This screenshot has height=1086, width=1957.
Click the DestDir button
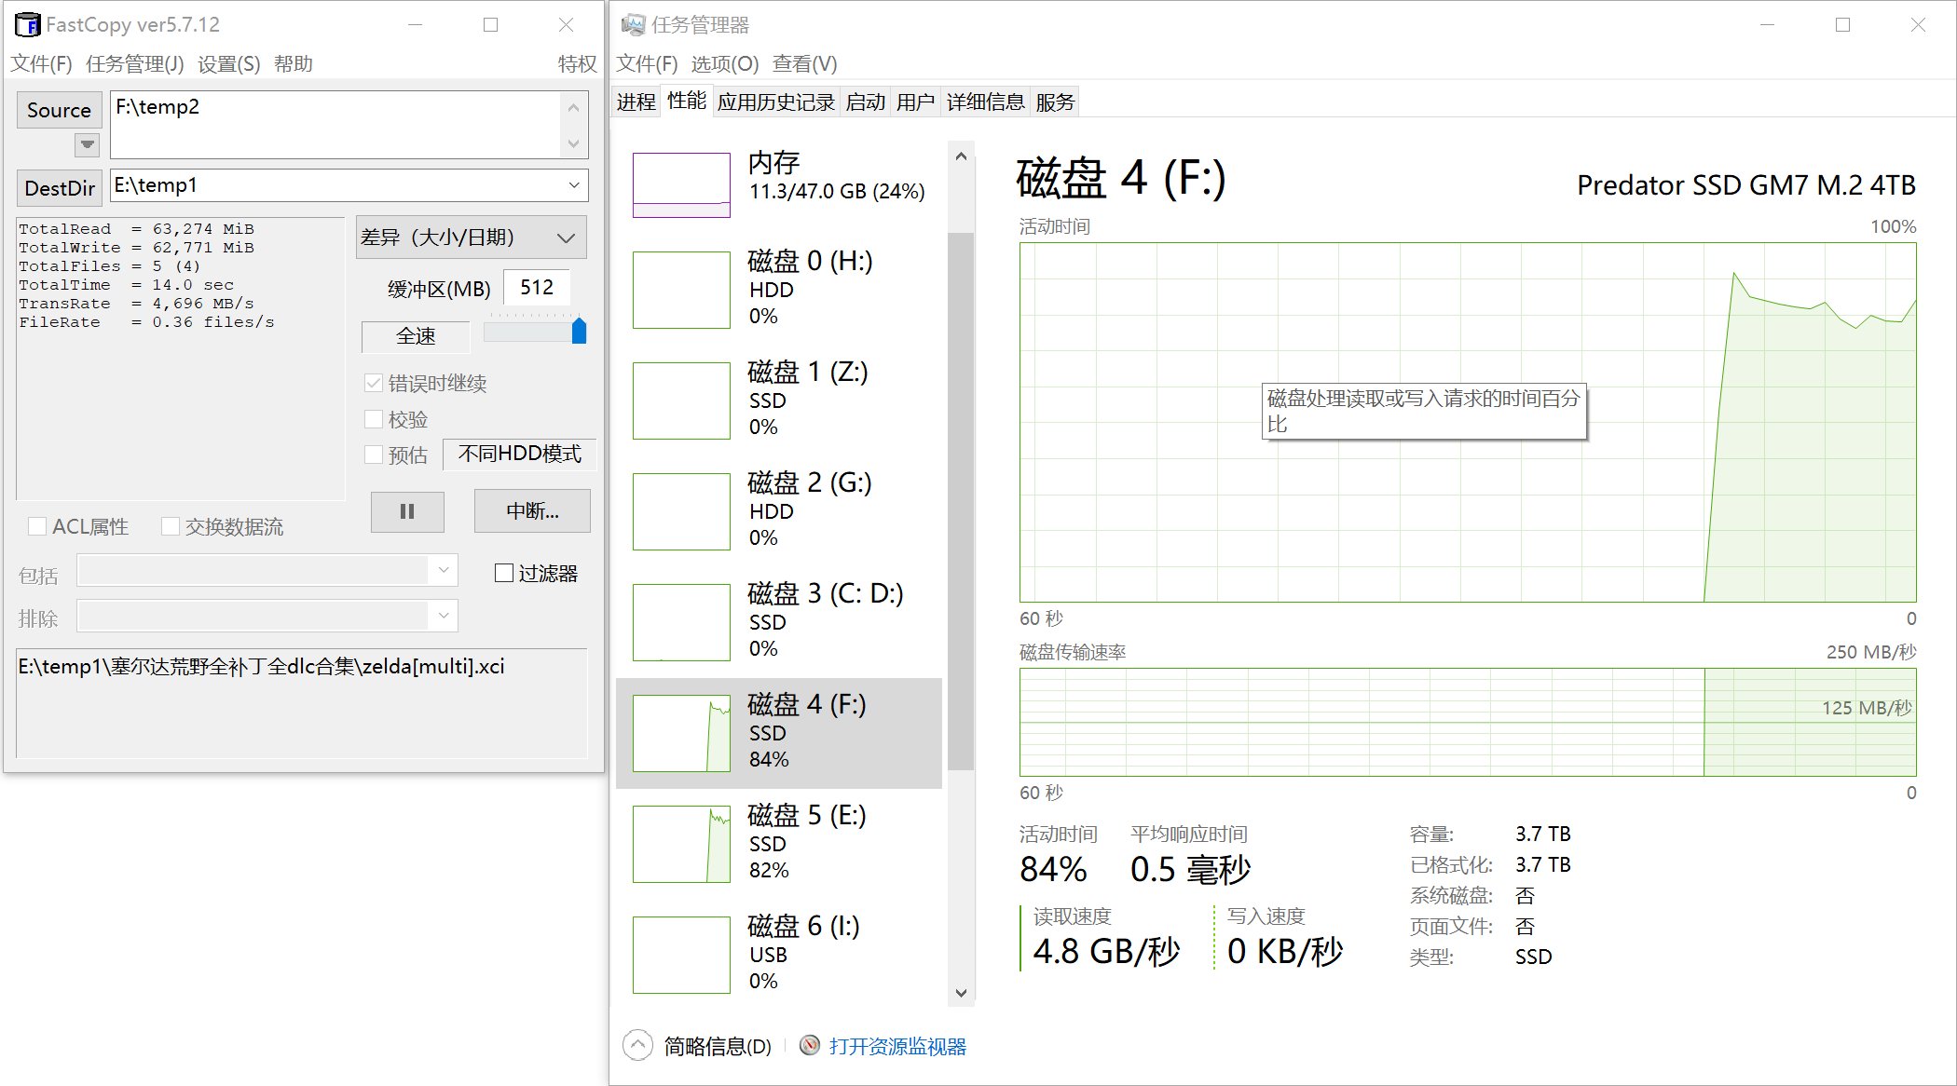tap(60, 188)
